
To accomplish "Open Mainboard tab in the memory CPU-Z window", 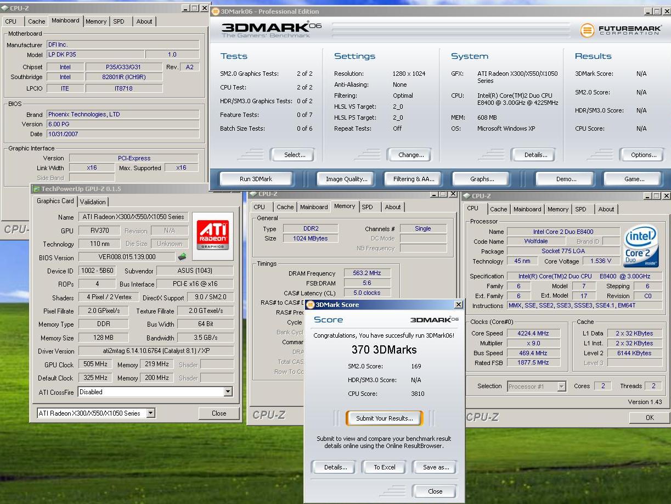I will (314, 207).
